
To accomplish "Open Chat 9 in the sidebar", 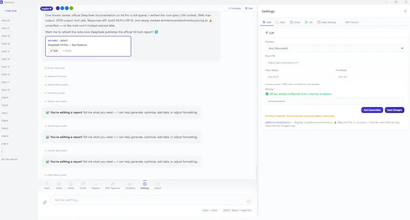I will (x=5, y=97).
